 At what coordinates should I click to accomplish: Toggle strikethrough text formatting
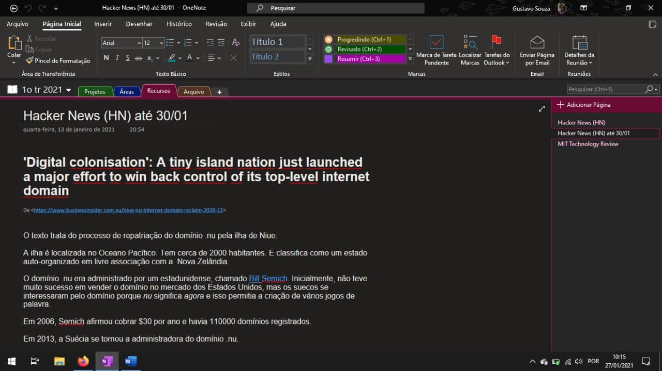[x=138, y=58]
